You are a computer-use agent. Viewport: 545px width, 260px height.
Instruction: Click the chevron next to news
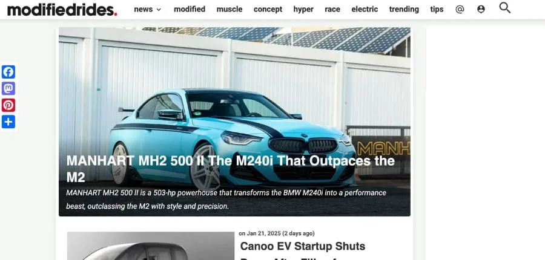coord(159,10)
